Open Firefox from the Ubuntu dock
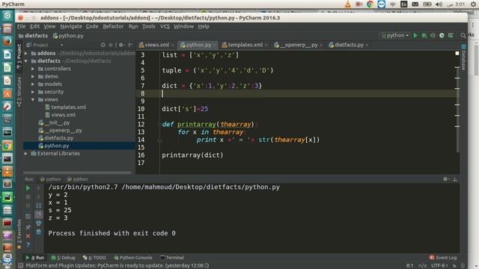This screenshot has height=269, width=479. 7,41
